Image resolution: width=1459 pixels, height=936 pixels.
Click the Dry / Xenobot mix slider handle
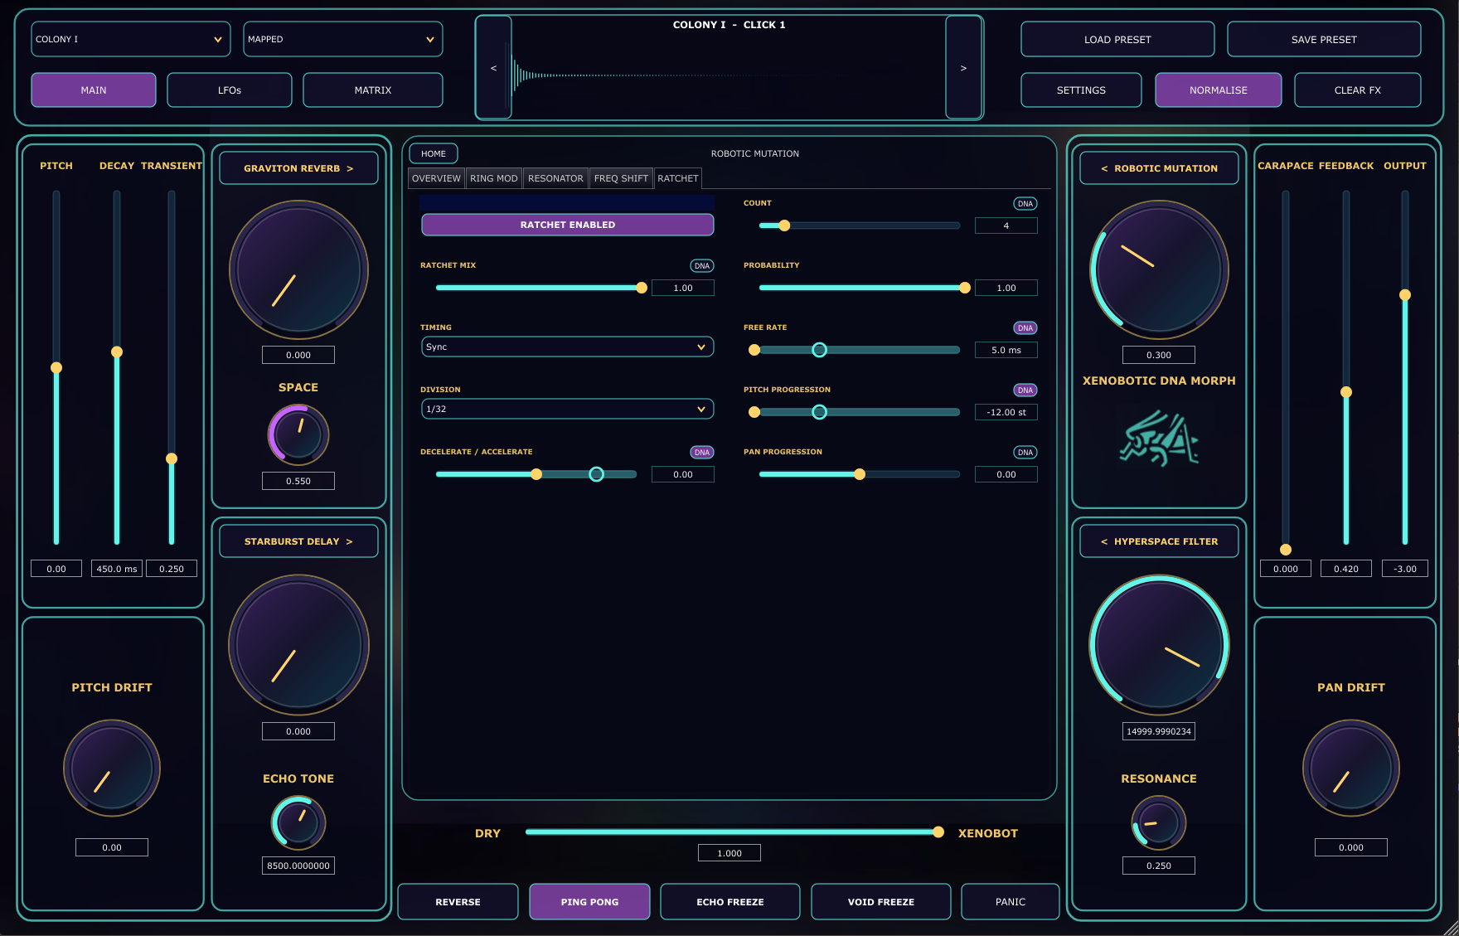tap(938, 832)
